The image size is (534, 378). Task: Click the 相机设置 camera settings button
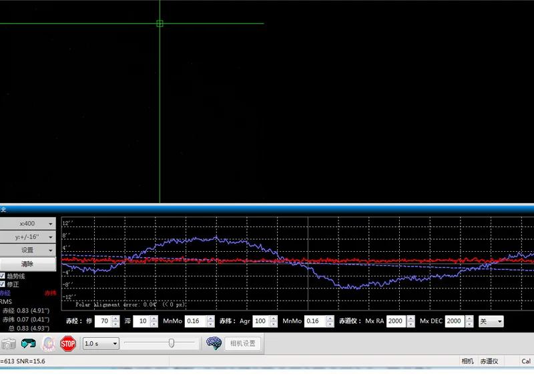pos(243,343)
